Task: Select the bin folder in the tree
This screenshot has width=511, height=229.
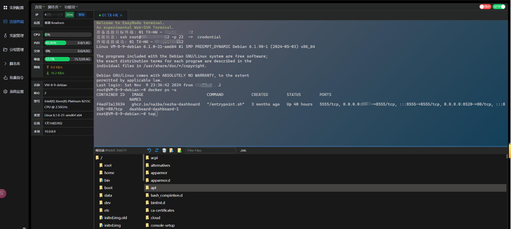Action: point(105,180)
